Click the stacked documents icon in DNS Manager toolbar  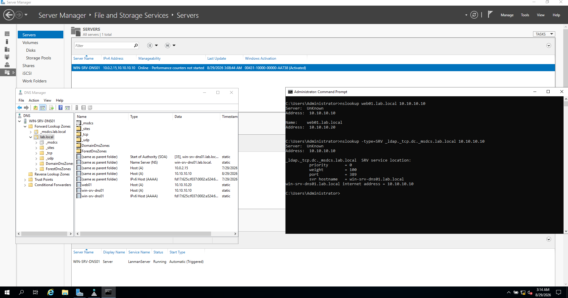pyautogui.click(x=90, y=108)
